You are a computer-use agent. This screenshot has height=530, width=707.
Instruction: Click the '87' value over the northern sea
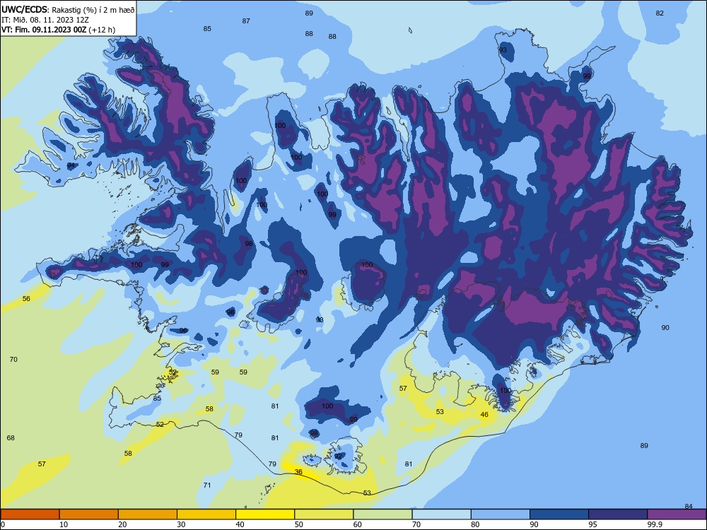coord(246,20)
